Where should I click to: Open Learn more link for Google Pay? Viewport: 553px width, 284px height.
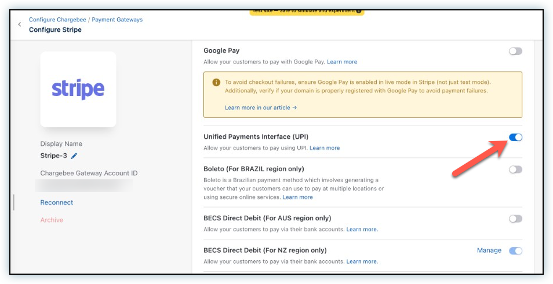click(342, 62)
